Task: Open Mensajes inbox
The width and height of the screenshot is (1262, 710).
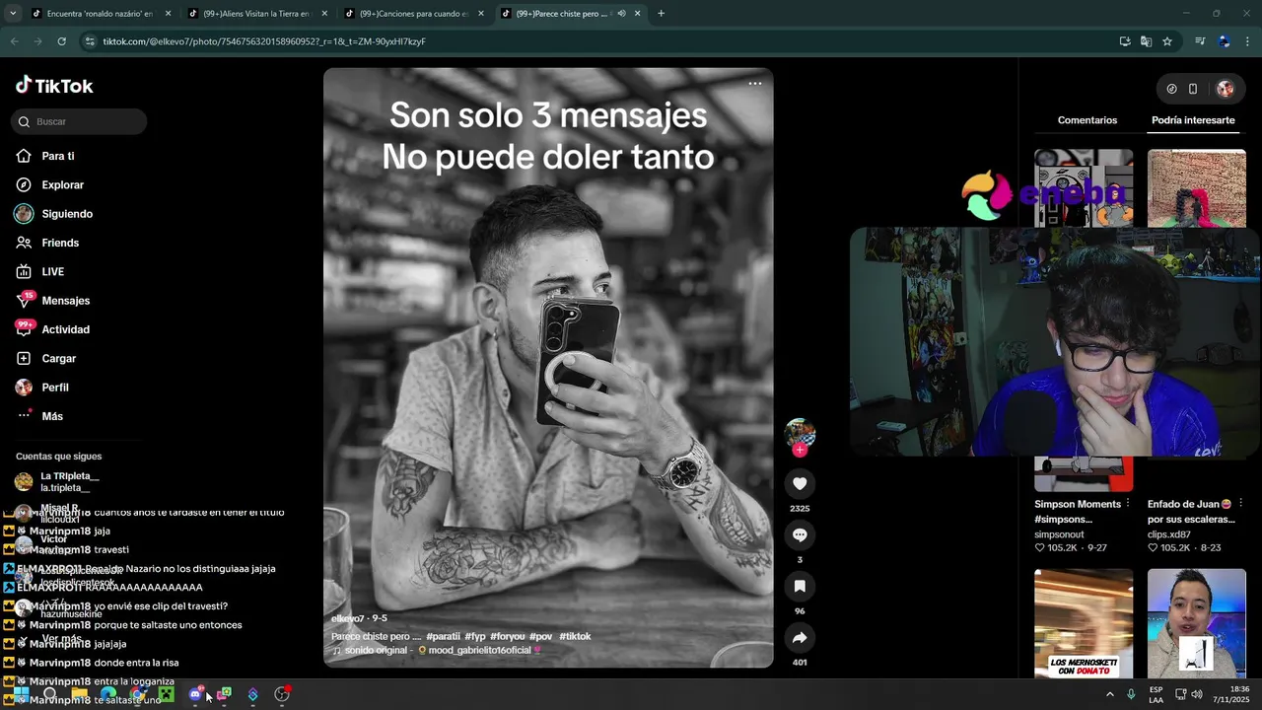Action: (65, 301)
